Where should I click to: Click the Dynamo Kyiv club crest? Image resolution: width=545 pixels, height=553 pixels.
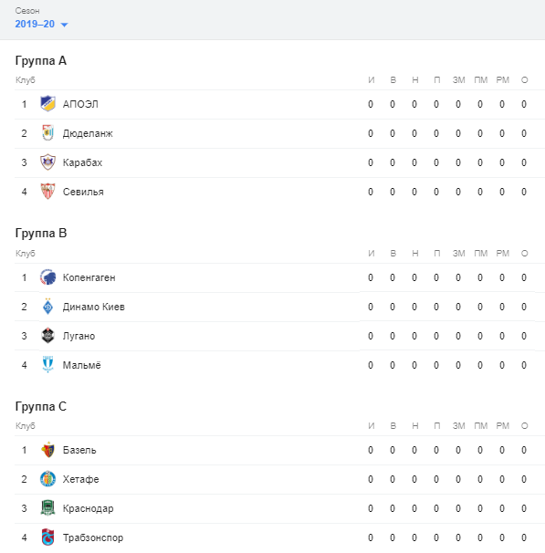[47, 307]
